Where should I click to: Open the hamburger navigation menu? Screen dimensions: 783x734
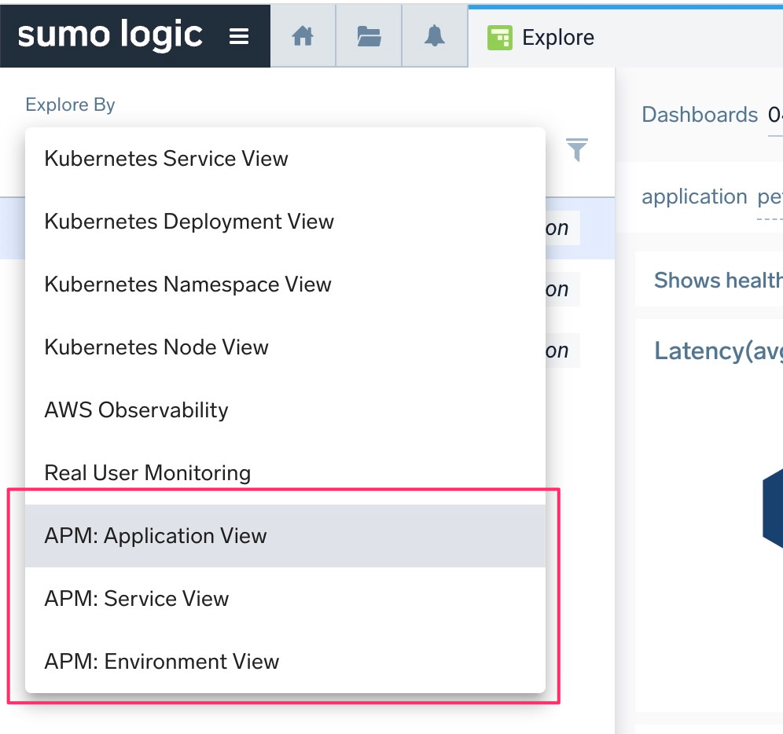pyautogui.click(x=239, y=35)
